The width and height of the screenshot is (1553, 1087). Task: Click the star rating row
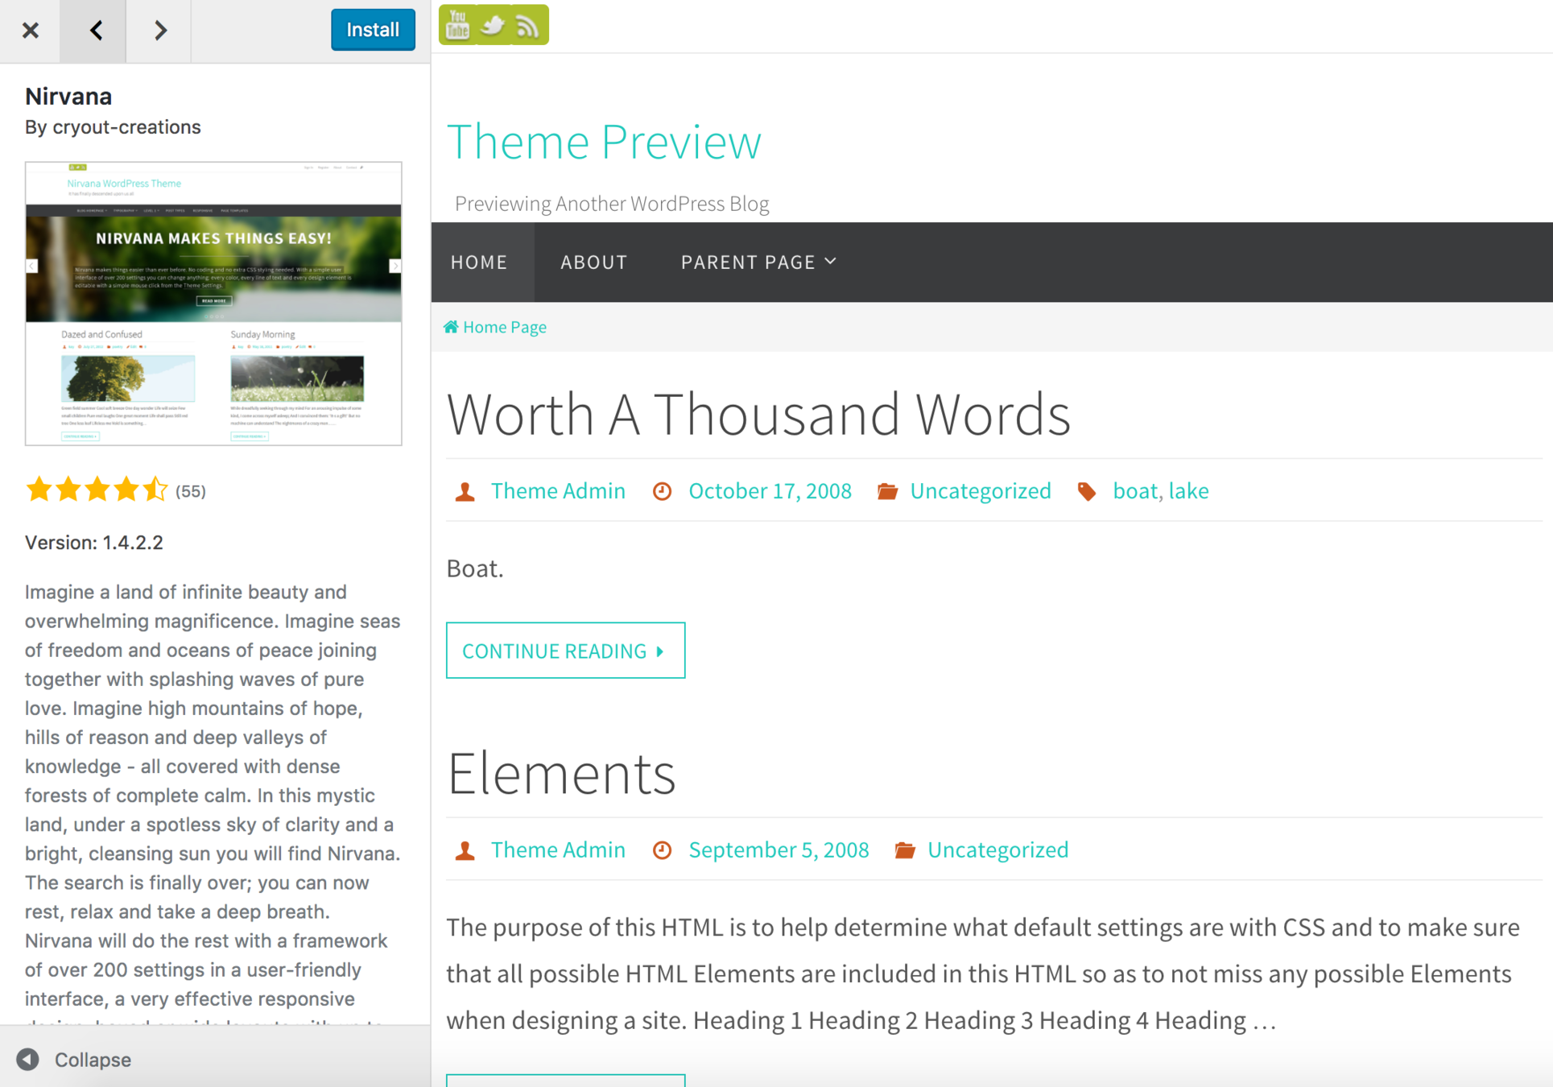pos(97,490)
